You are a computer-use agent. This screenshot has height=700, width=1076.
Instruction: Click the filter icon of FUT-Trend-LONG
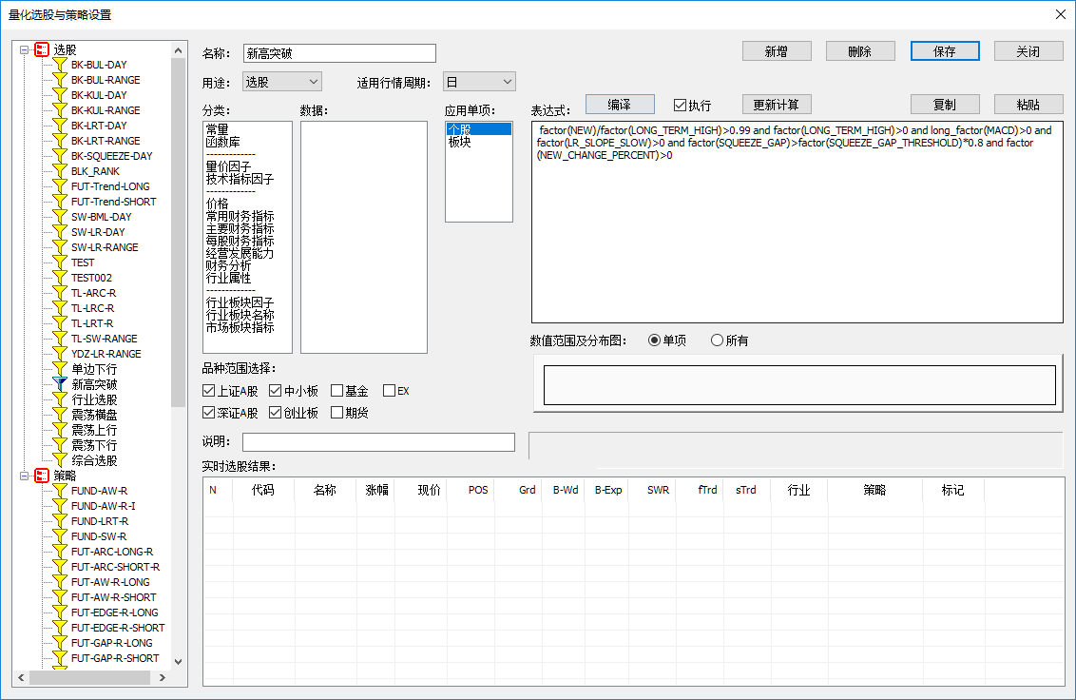click(60, 186)
